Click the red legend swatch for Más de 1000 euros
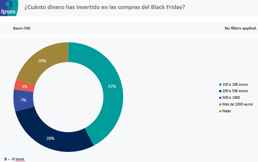This screenshot has height=162, width=258. (x=220, y=104)
